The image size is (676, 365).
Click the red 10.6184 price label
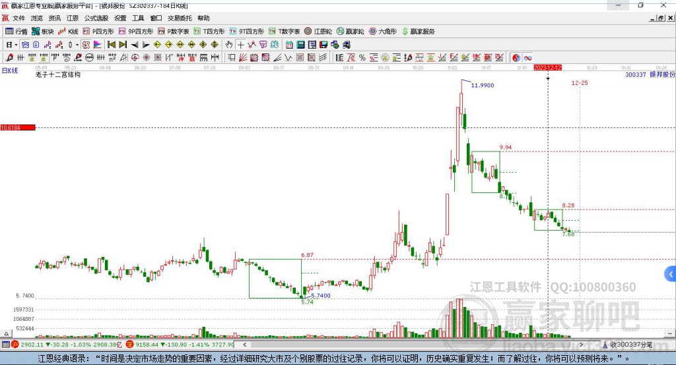[18, 127]
